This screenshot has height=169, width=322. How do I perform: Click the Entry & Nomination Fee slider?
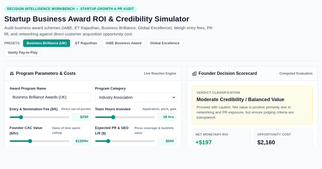(x=39, y=117)
